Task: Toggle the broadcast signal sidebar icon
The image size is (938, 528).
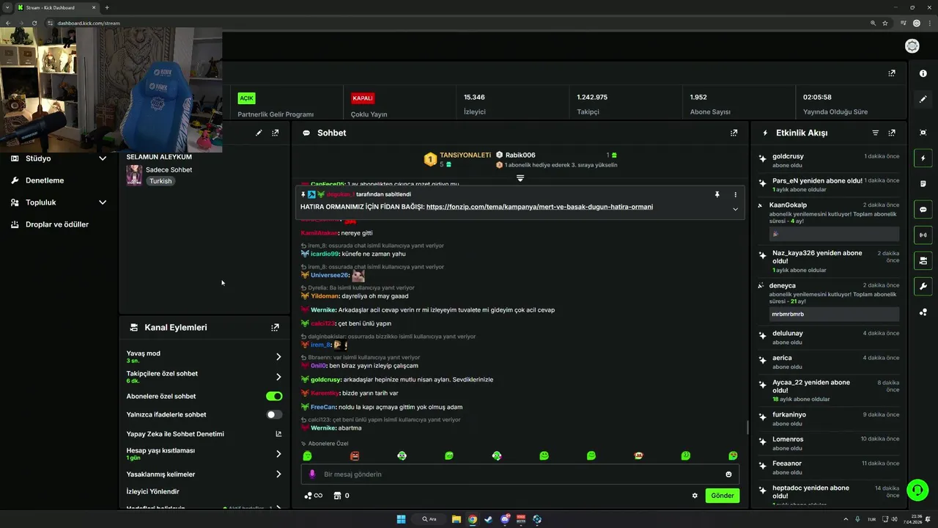Action: click(923, 235)
